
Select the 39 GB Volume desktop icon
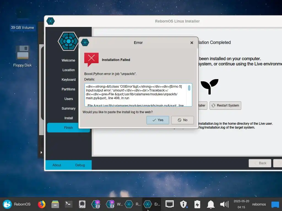click(23, 27)
